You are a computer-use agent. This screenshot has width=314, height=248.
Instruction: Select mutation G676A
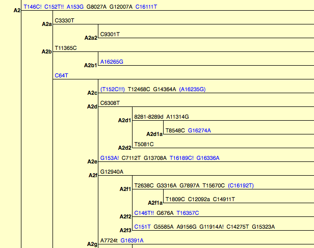pos(165,213)
